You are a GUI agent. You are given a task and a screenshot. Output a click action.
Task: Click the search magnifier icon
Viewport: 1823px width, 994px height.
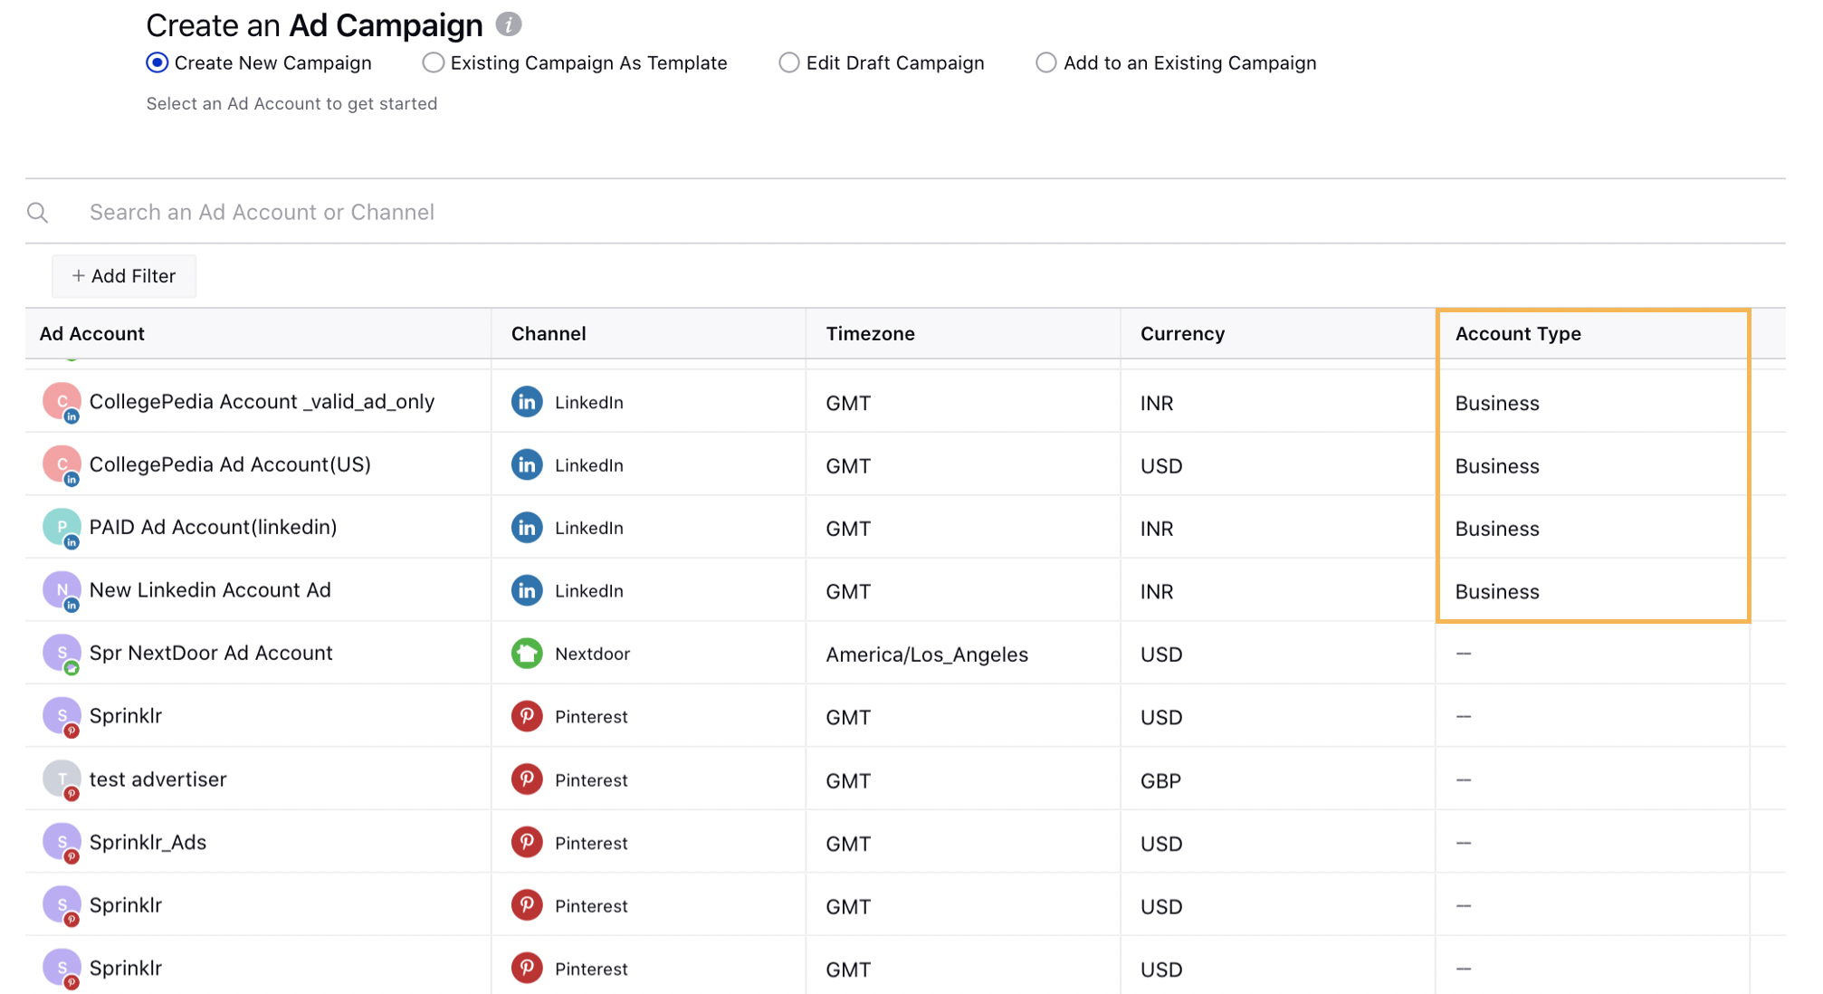coord(38,213)
